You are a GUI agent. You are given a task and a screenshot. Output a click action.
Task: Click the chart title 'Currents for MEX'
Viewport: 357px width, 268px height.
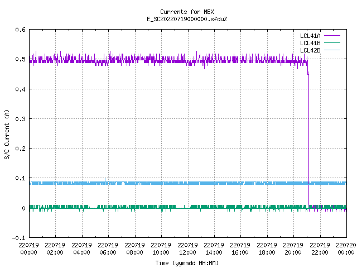coord(187,12)
